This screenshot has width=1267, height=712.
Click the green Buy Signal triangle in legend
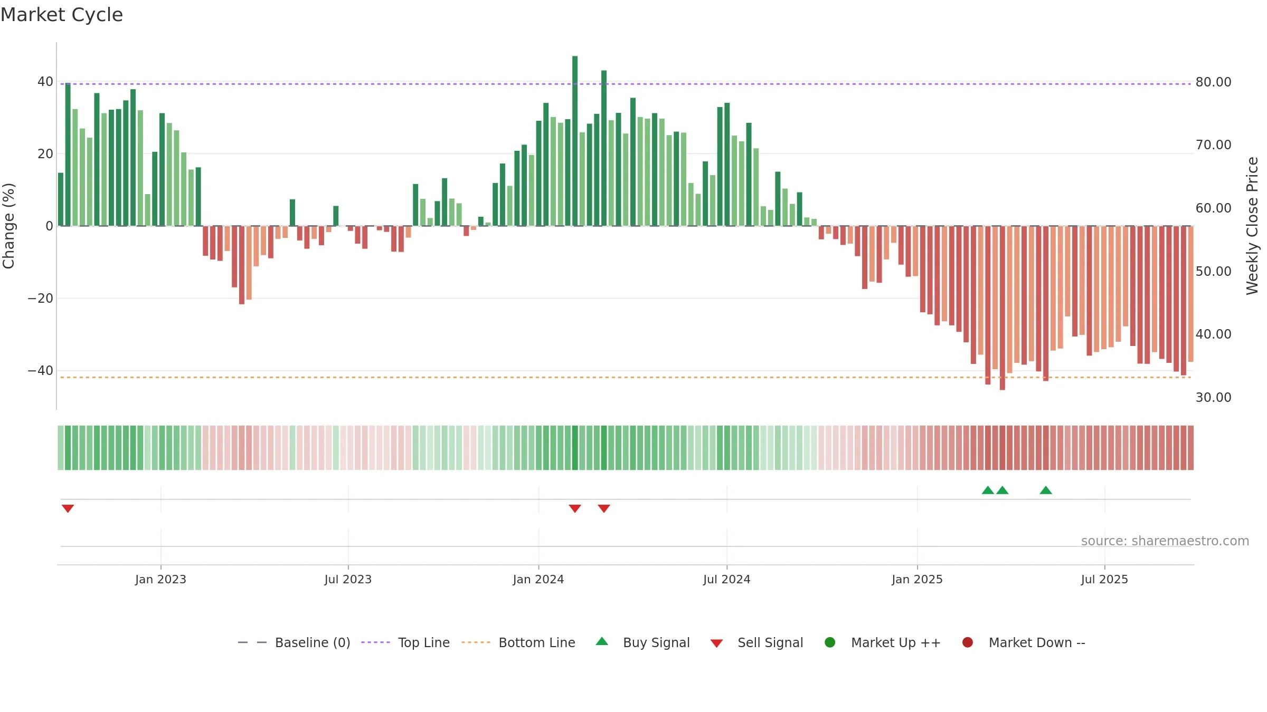[x=602, y=641]
